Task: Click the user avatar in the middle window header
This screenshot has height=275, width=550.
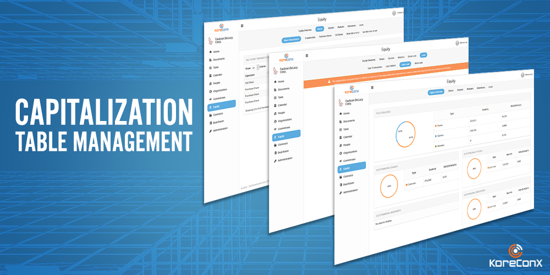Action: coord(457,43)
